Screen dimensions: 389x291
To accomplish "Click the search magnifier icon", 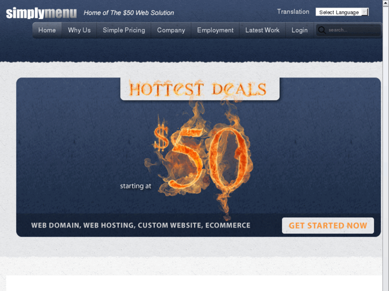I will click(x=322, y=30).
